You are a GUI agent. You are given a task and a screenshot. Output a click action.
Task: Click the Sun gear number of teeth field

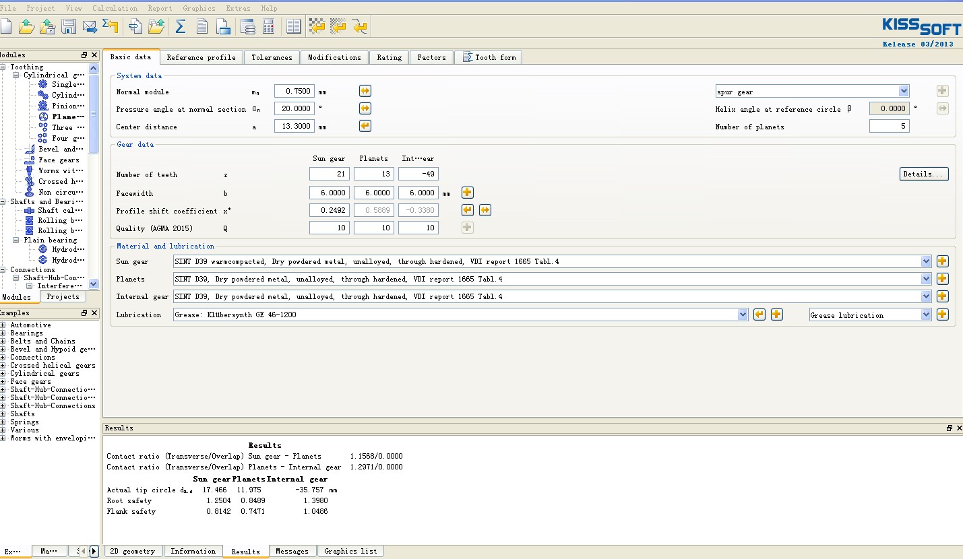coord(330,174)
